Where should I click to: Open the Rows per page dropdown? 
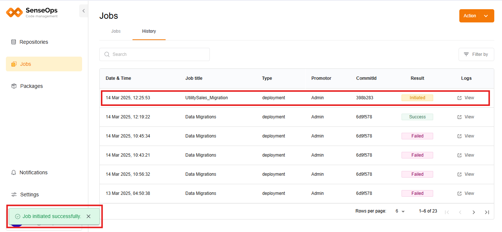click(x=400, y=211)
